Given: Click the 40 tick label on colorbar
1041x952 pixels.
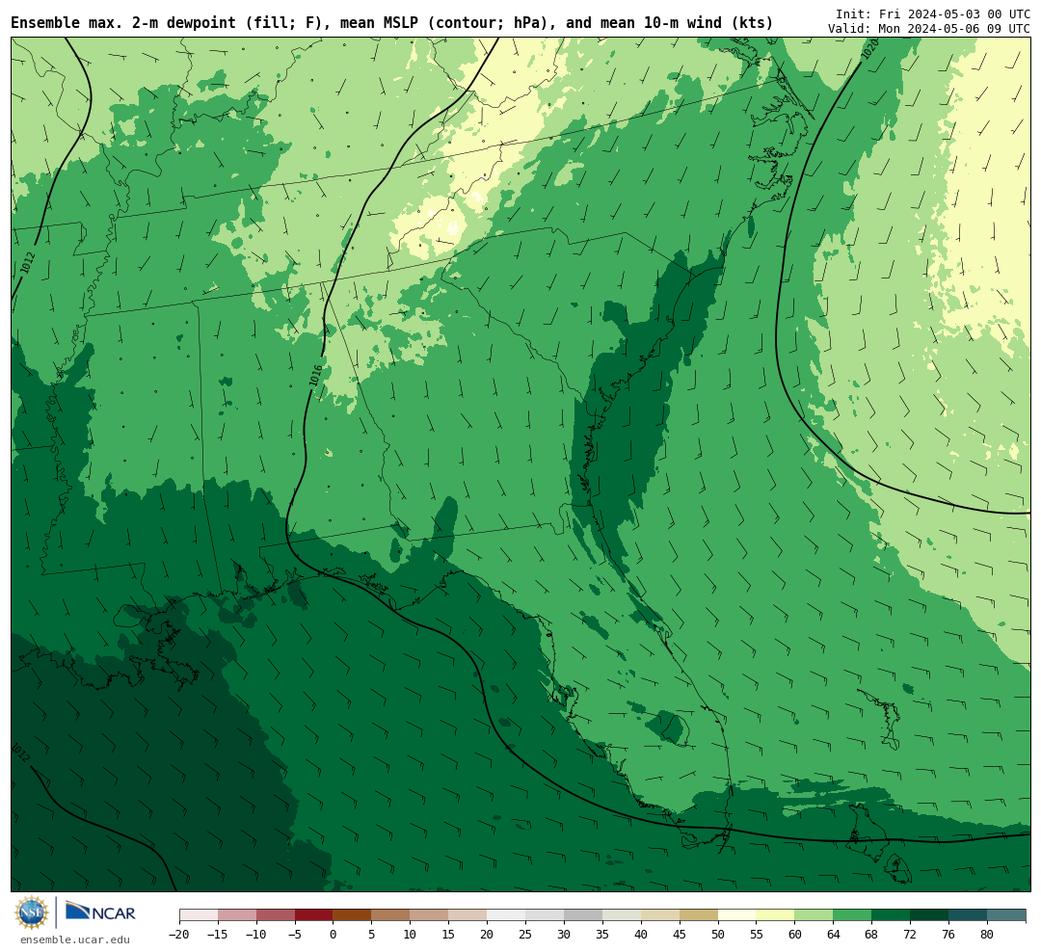Looking at the screenshot, I should tap(641, 935).
